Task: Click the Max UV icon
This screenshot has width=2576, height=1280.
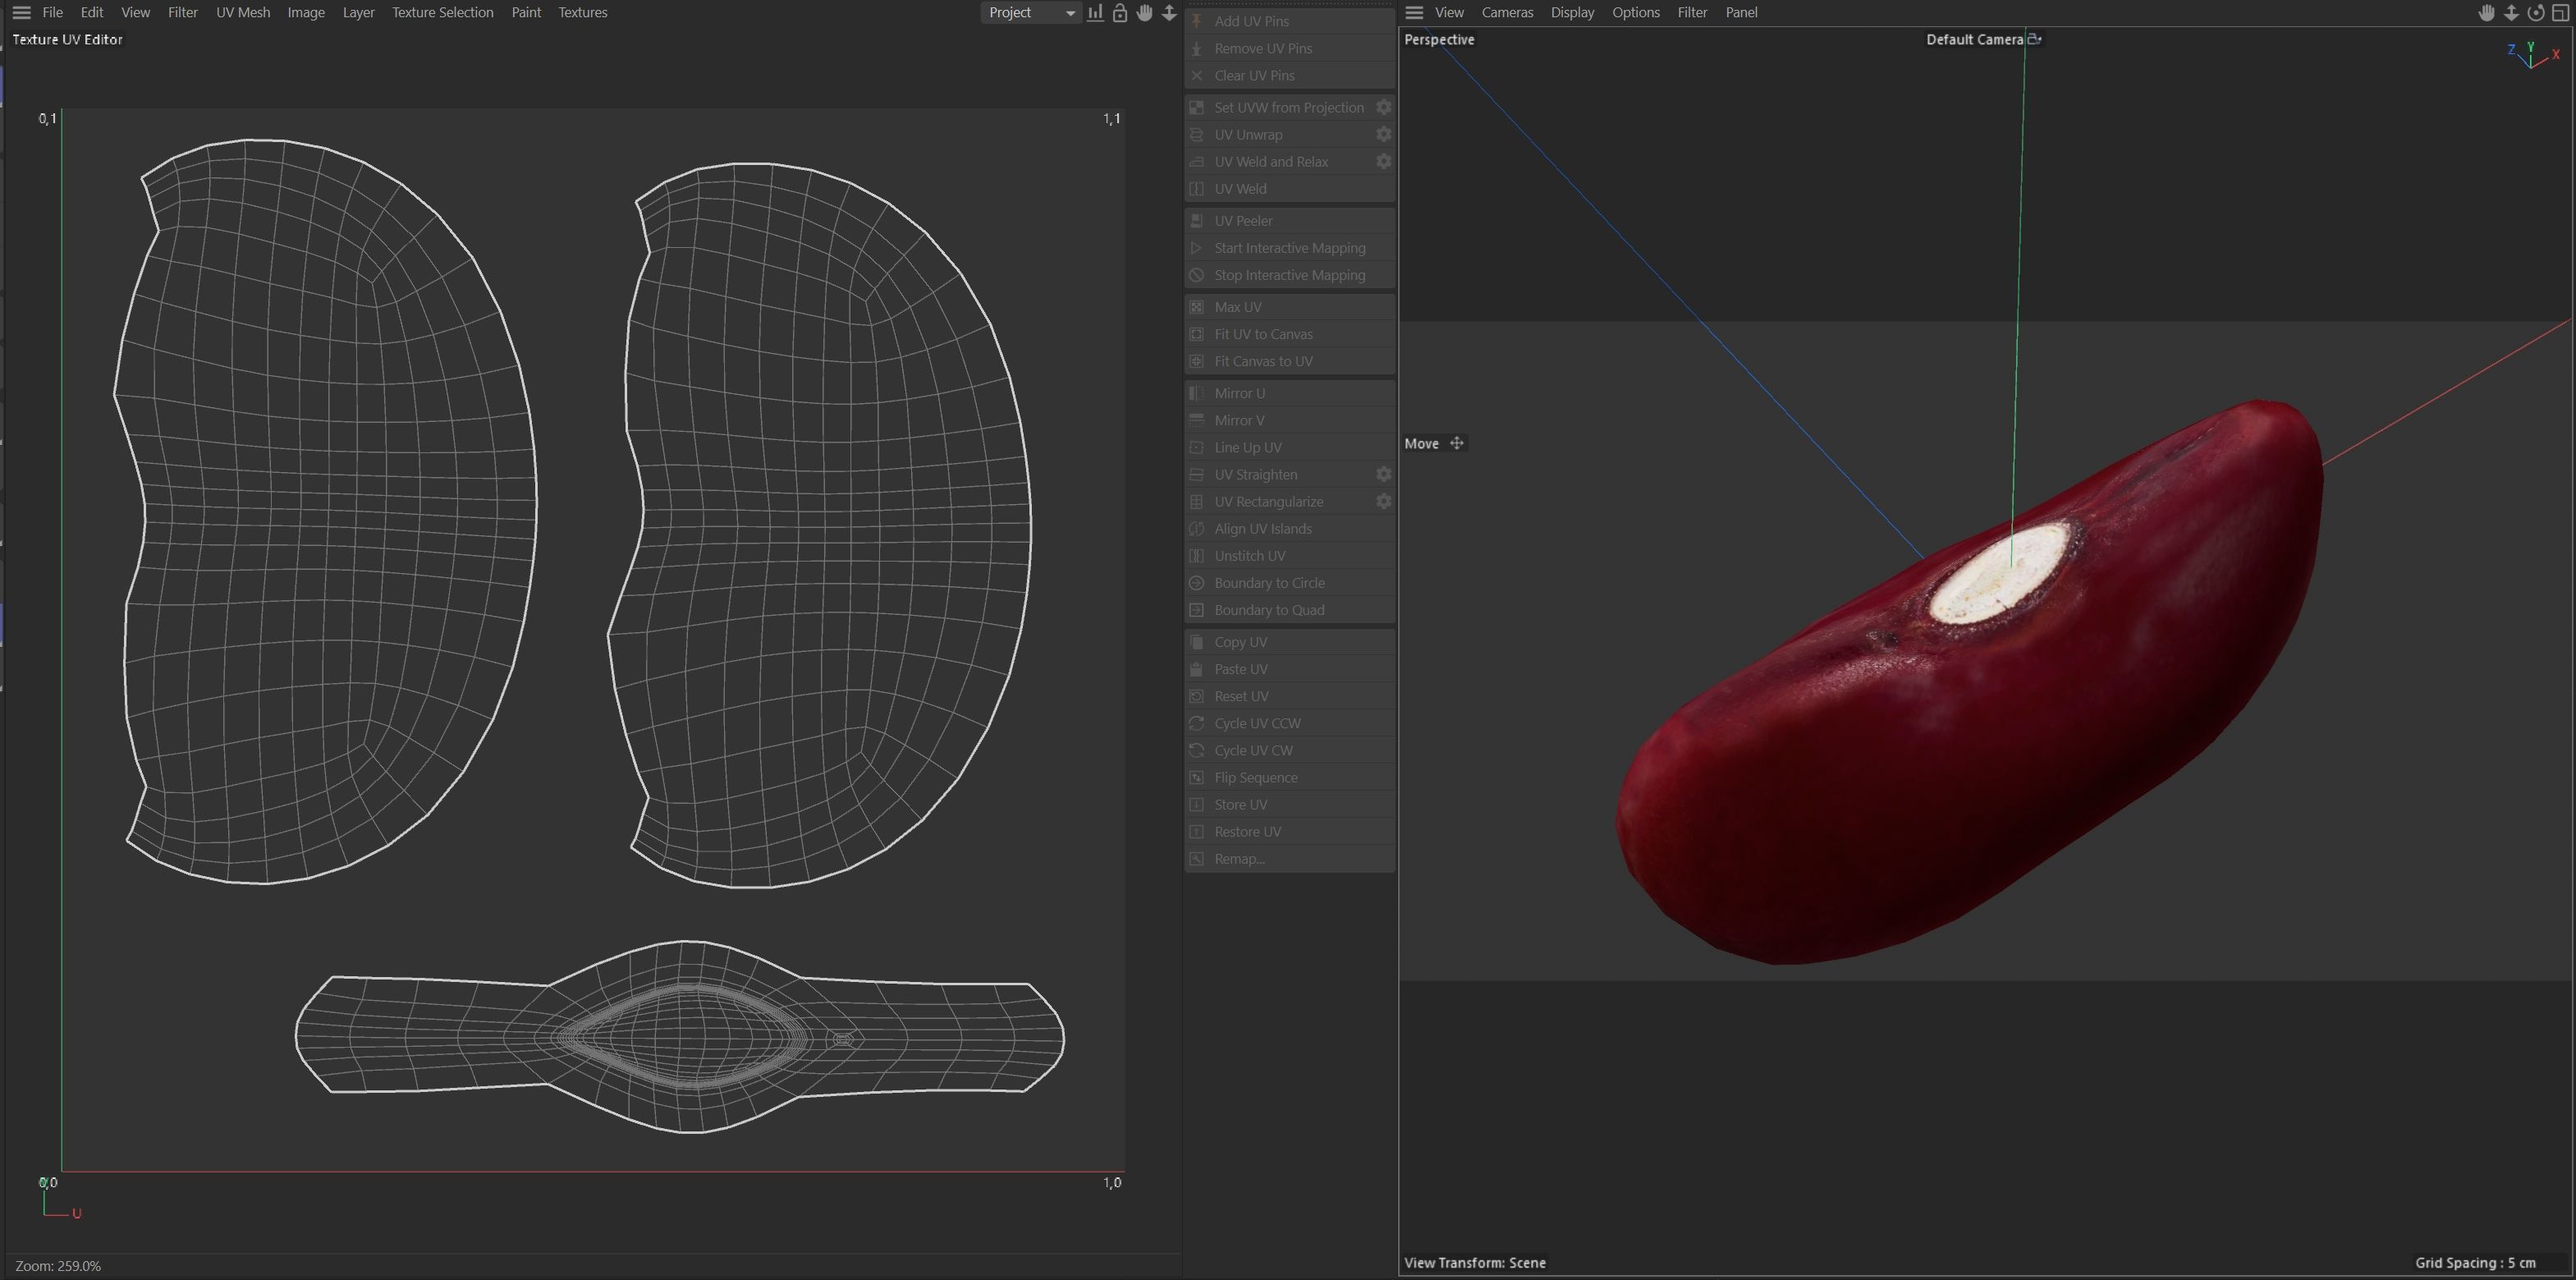Action: (x=1197, y=306)
